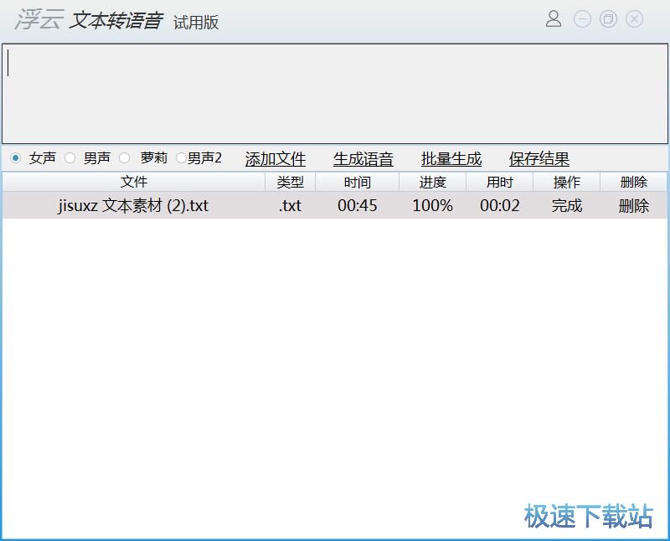This screenshot has width=670, height=541.
Task: Click the 试用版 trial label
Action: coord(196,23)
